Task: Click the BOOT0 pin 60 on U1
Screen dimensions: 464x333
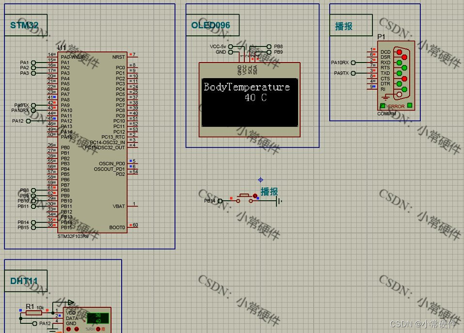Action: [x=133, y=226]
